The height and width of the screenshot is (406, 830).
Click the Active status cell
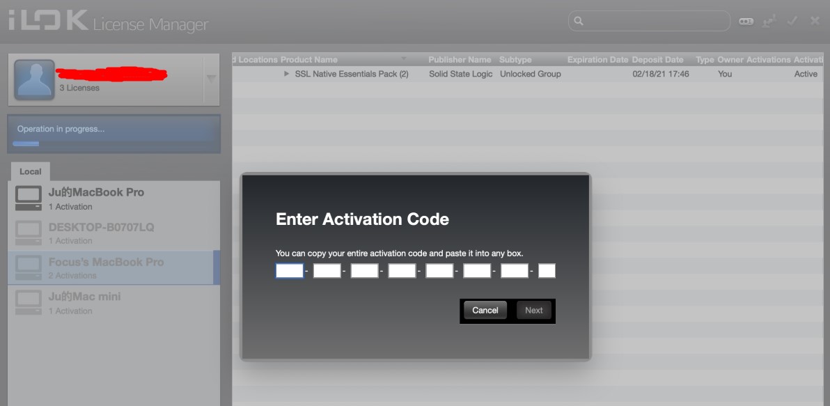806,74
